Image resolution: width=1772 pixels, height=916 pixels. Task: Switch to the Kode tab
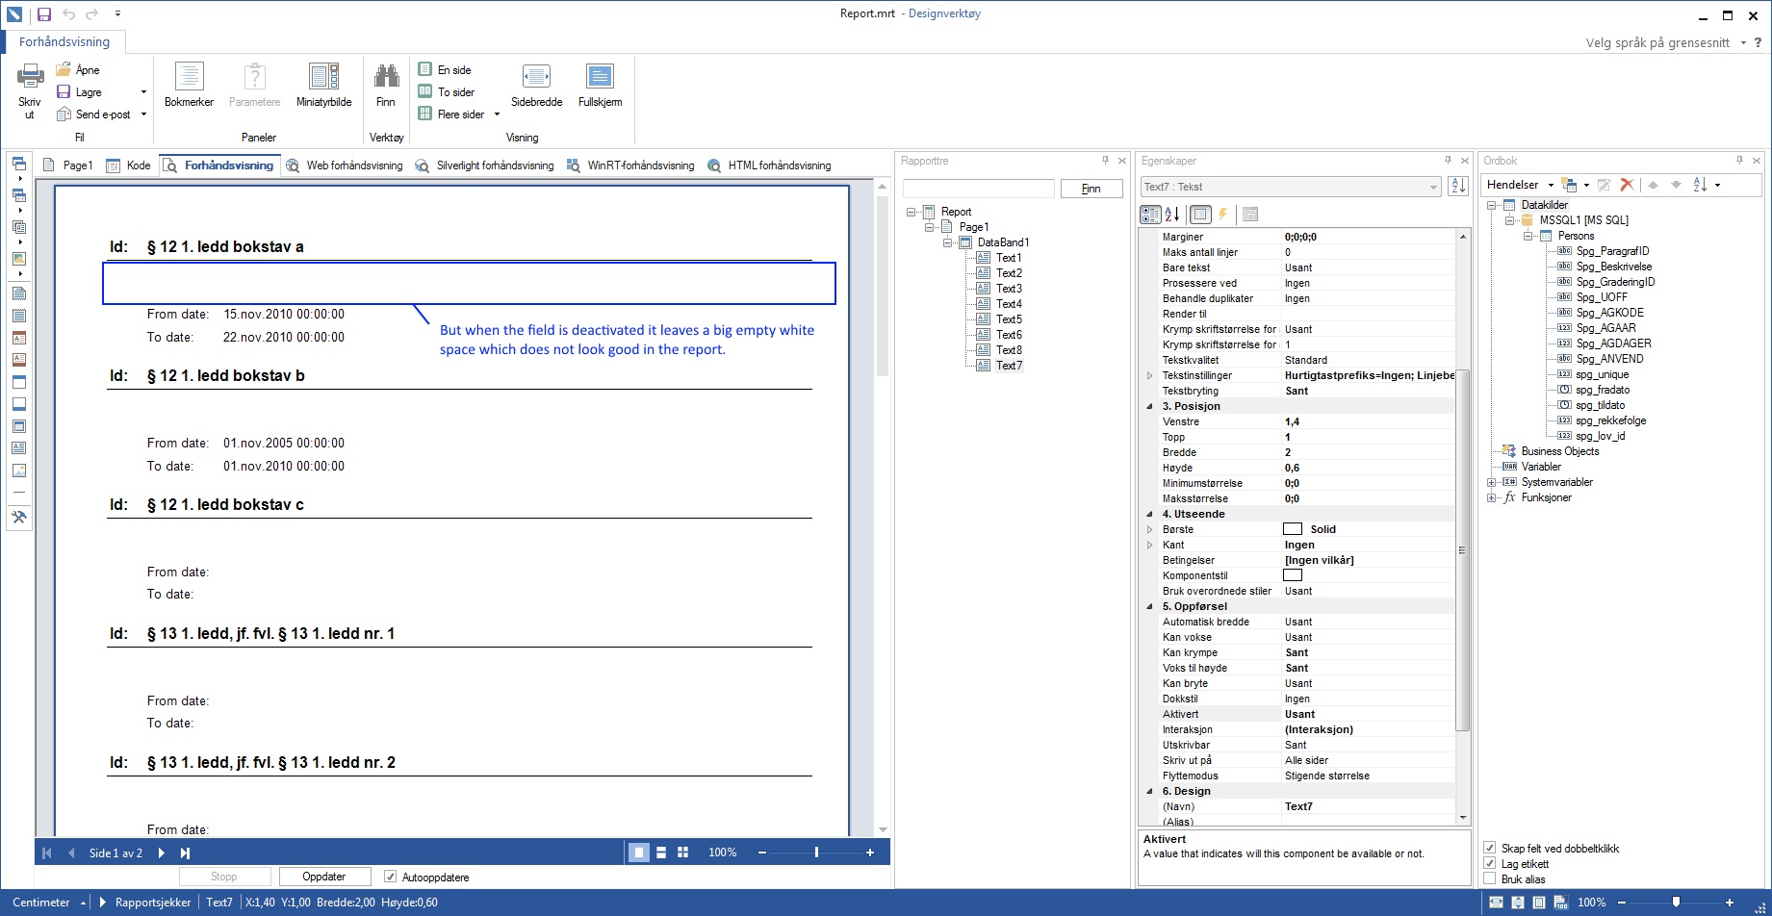click(128, 165)
